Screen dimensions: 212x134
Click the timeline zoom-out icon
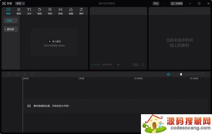(x=177, y=74)
